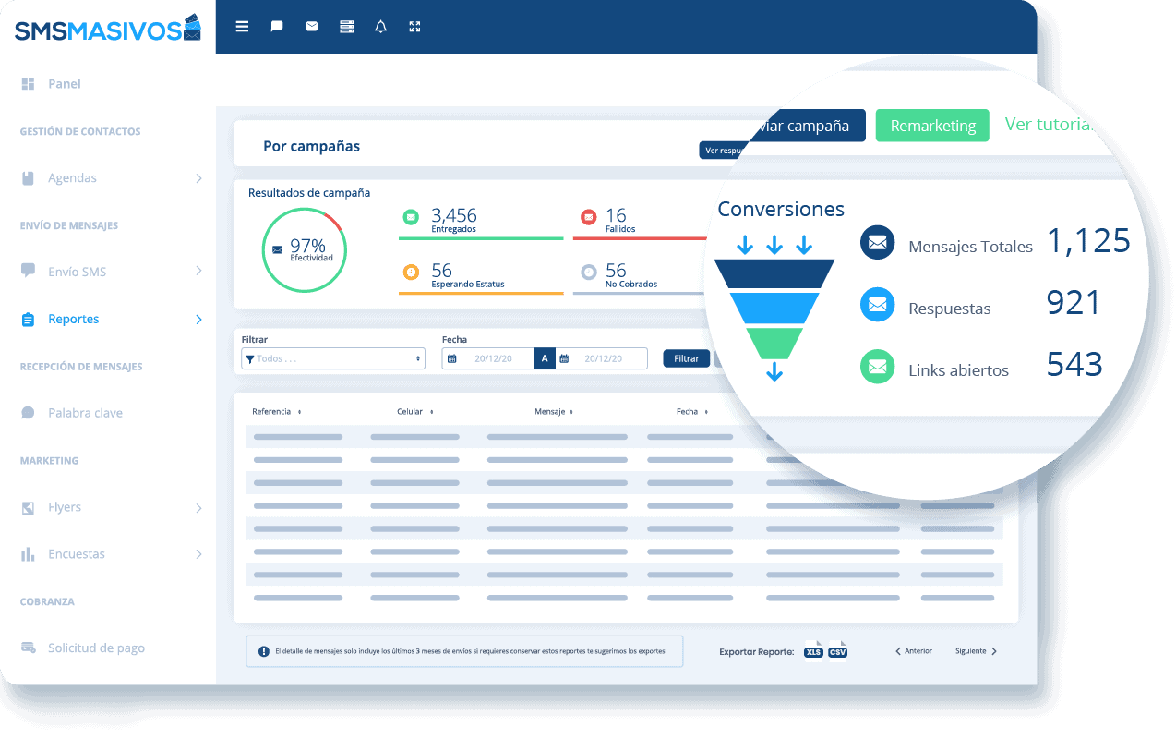Image resolution: width=1176 pixels, height=739 pixels.
Task: Open the Todos filter dropdown
Action: 333,358
